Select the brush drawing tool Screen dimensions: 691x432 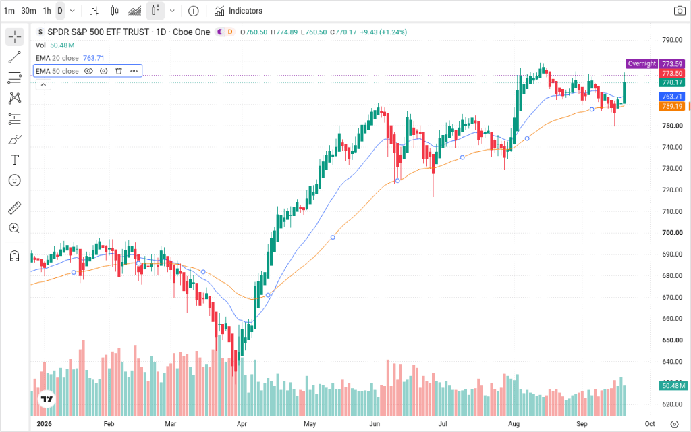point(15,140)
